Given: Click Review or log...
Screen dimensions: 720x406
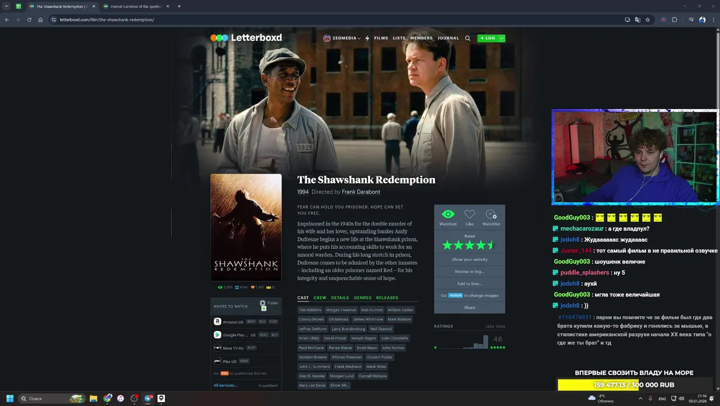Looking at the screenshot, I should [x=470, y=271].
